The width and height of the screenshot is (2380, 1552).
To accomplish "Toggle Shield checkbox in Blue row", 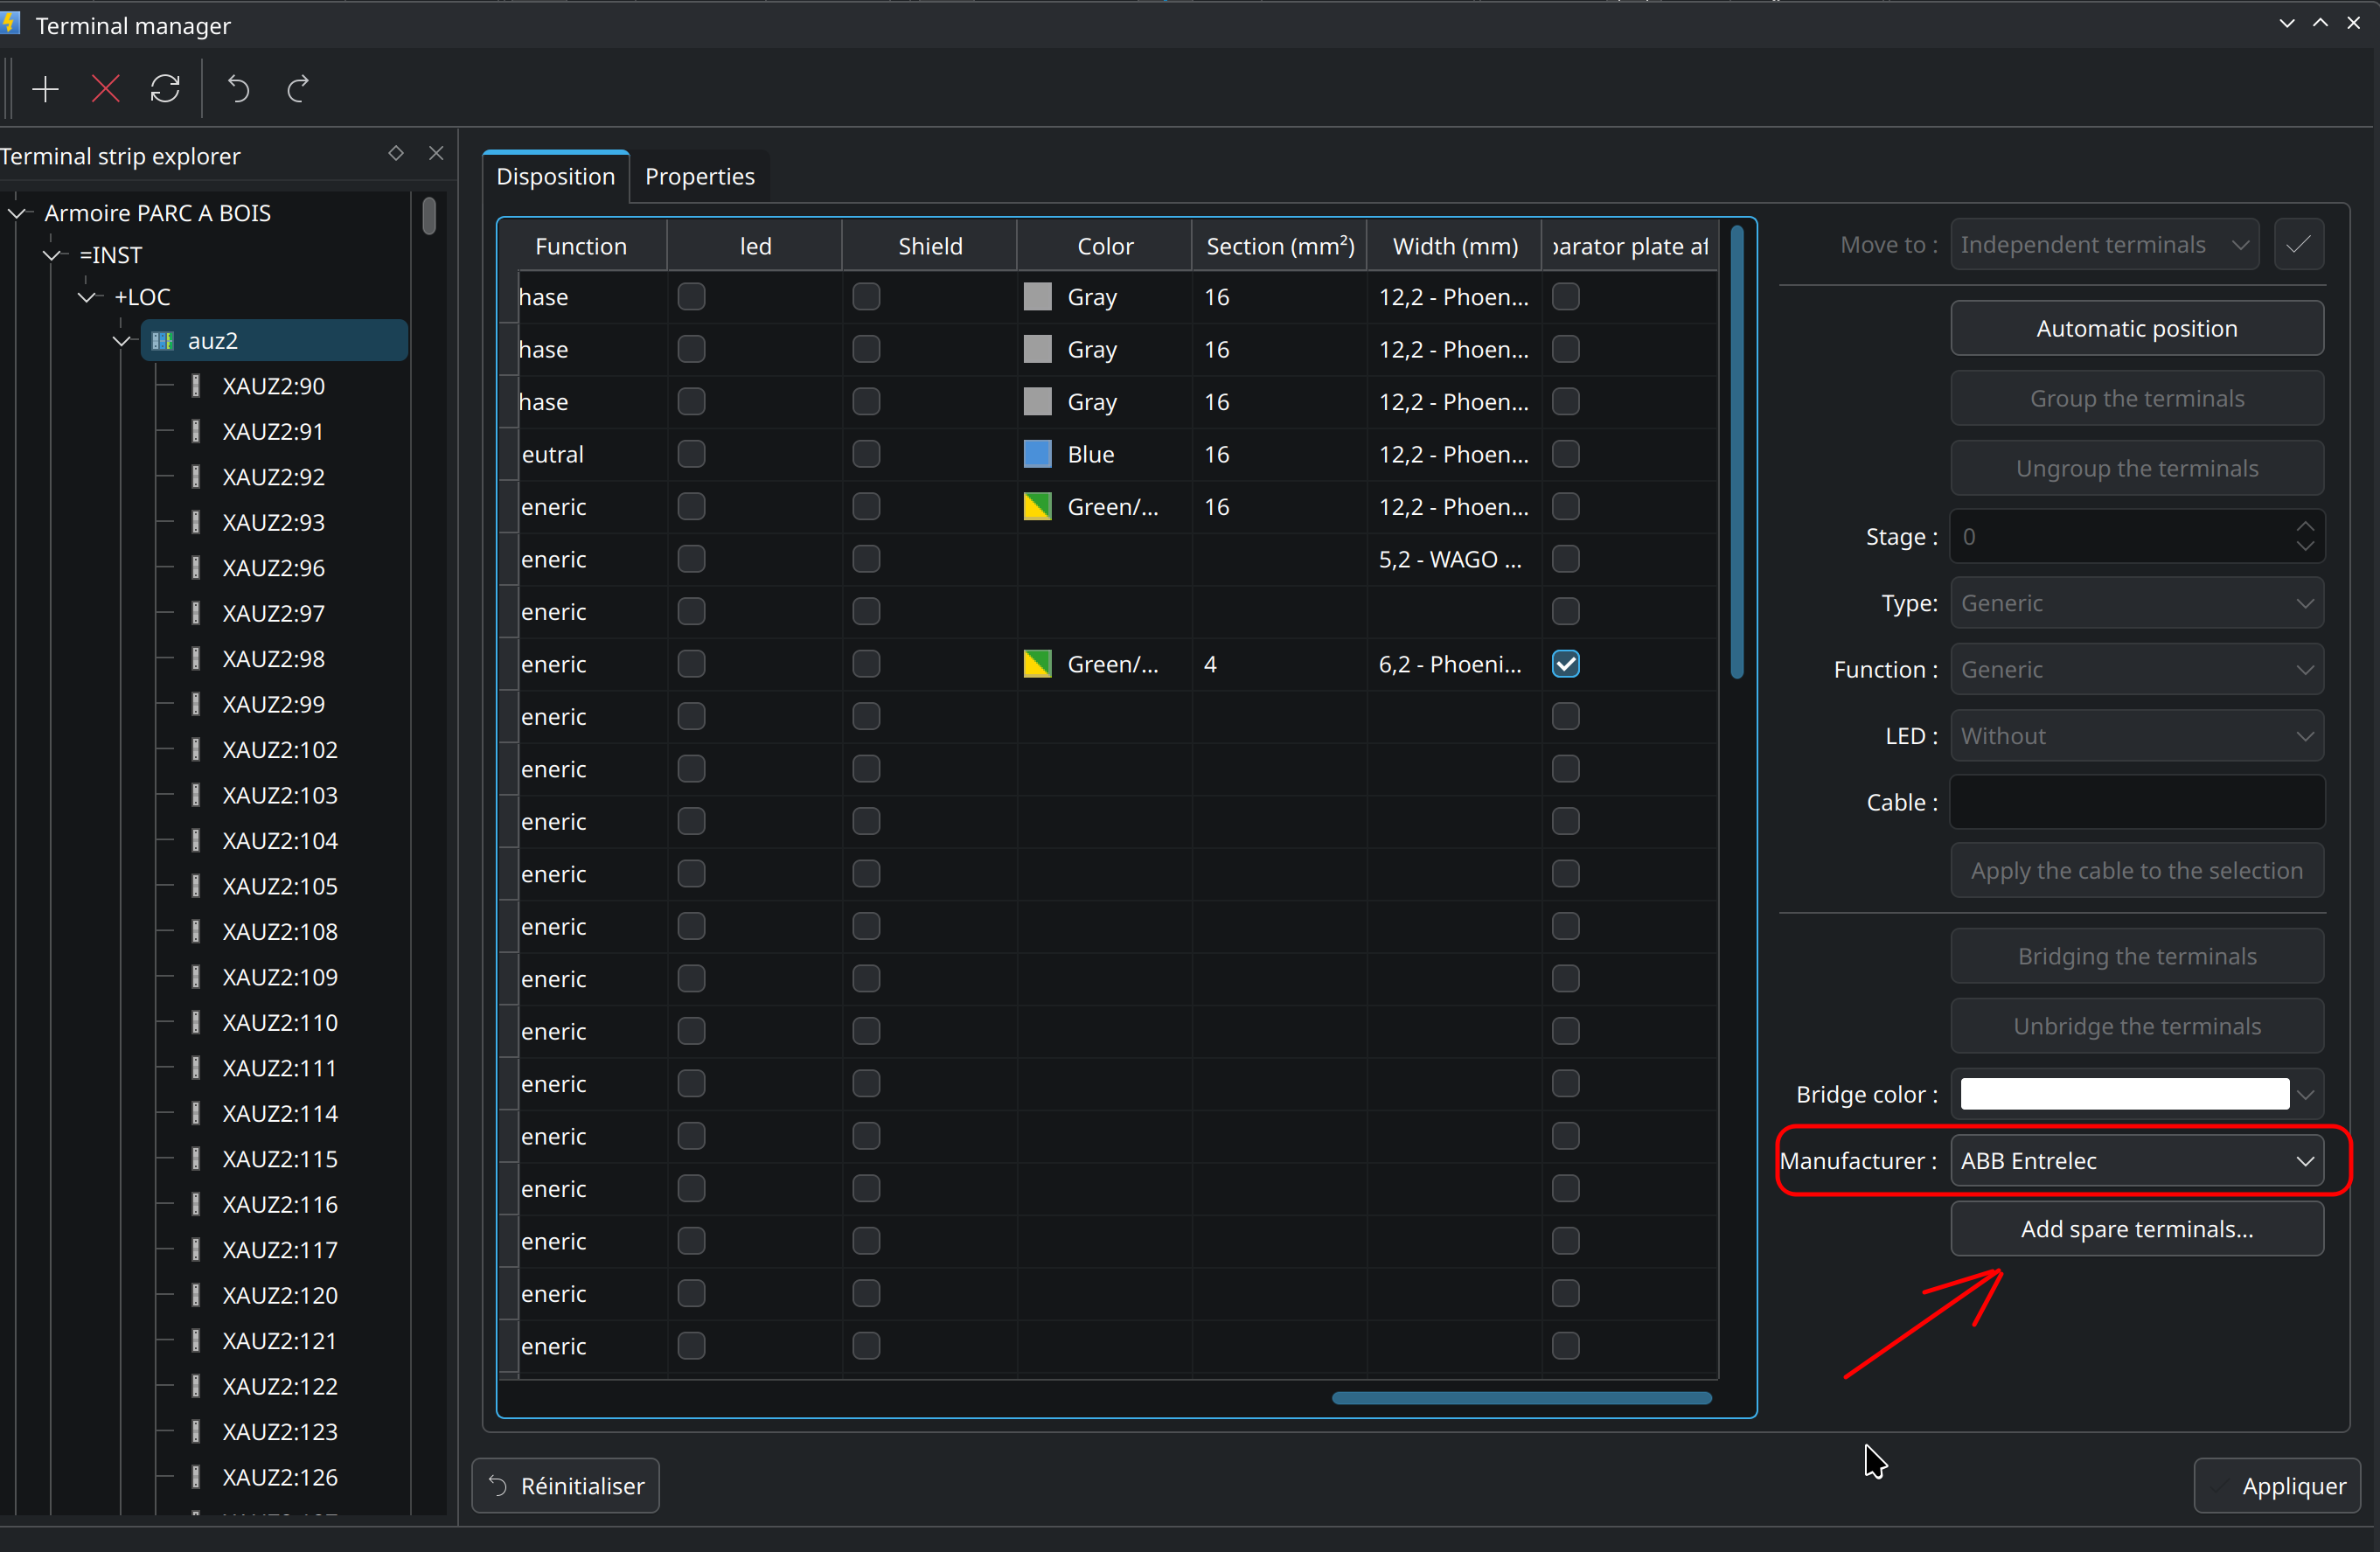I will [x=866, y=455].
